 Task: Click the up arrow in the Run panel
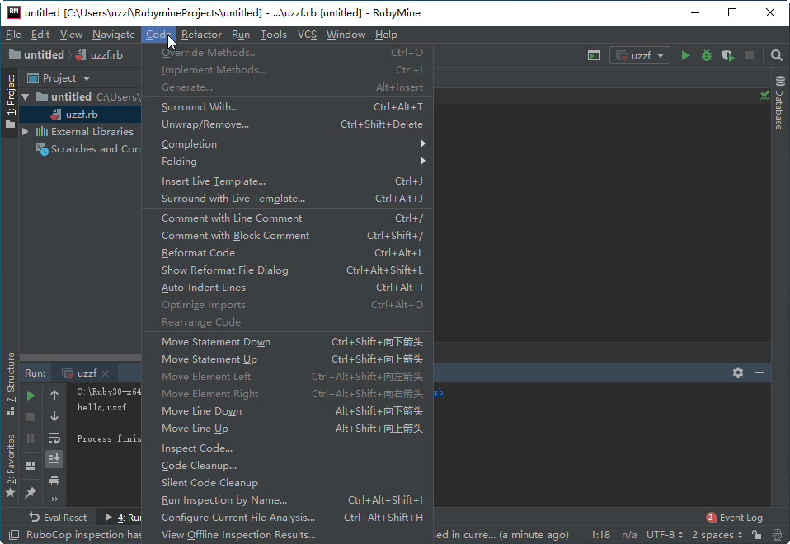click(x=54, y=396)
